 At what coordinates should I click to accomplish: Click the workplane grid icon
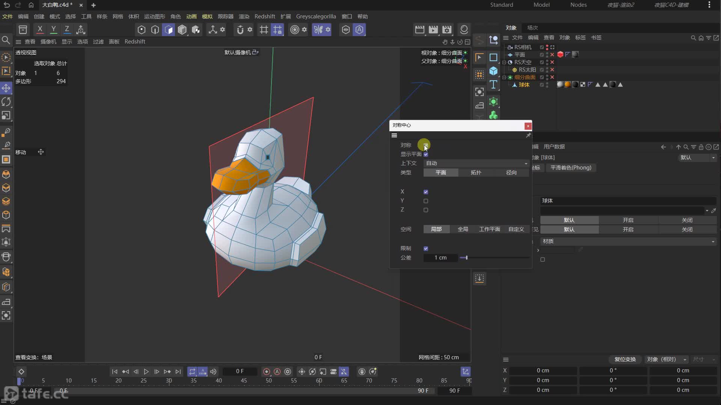pyautogui.click(x=264, y=30)
